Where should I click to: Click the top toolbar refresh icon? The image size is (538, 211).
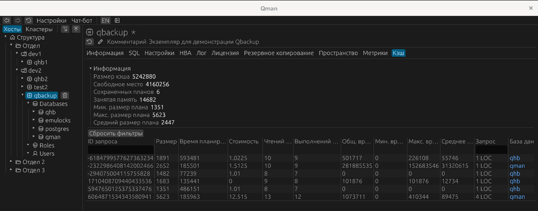tap(29, 20)
